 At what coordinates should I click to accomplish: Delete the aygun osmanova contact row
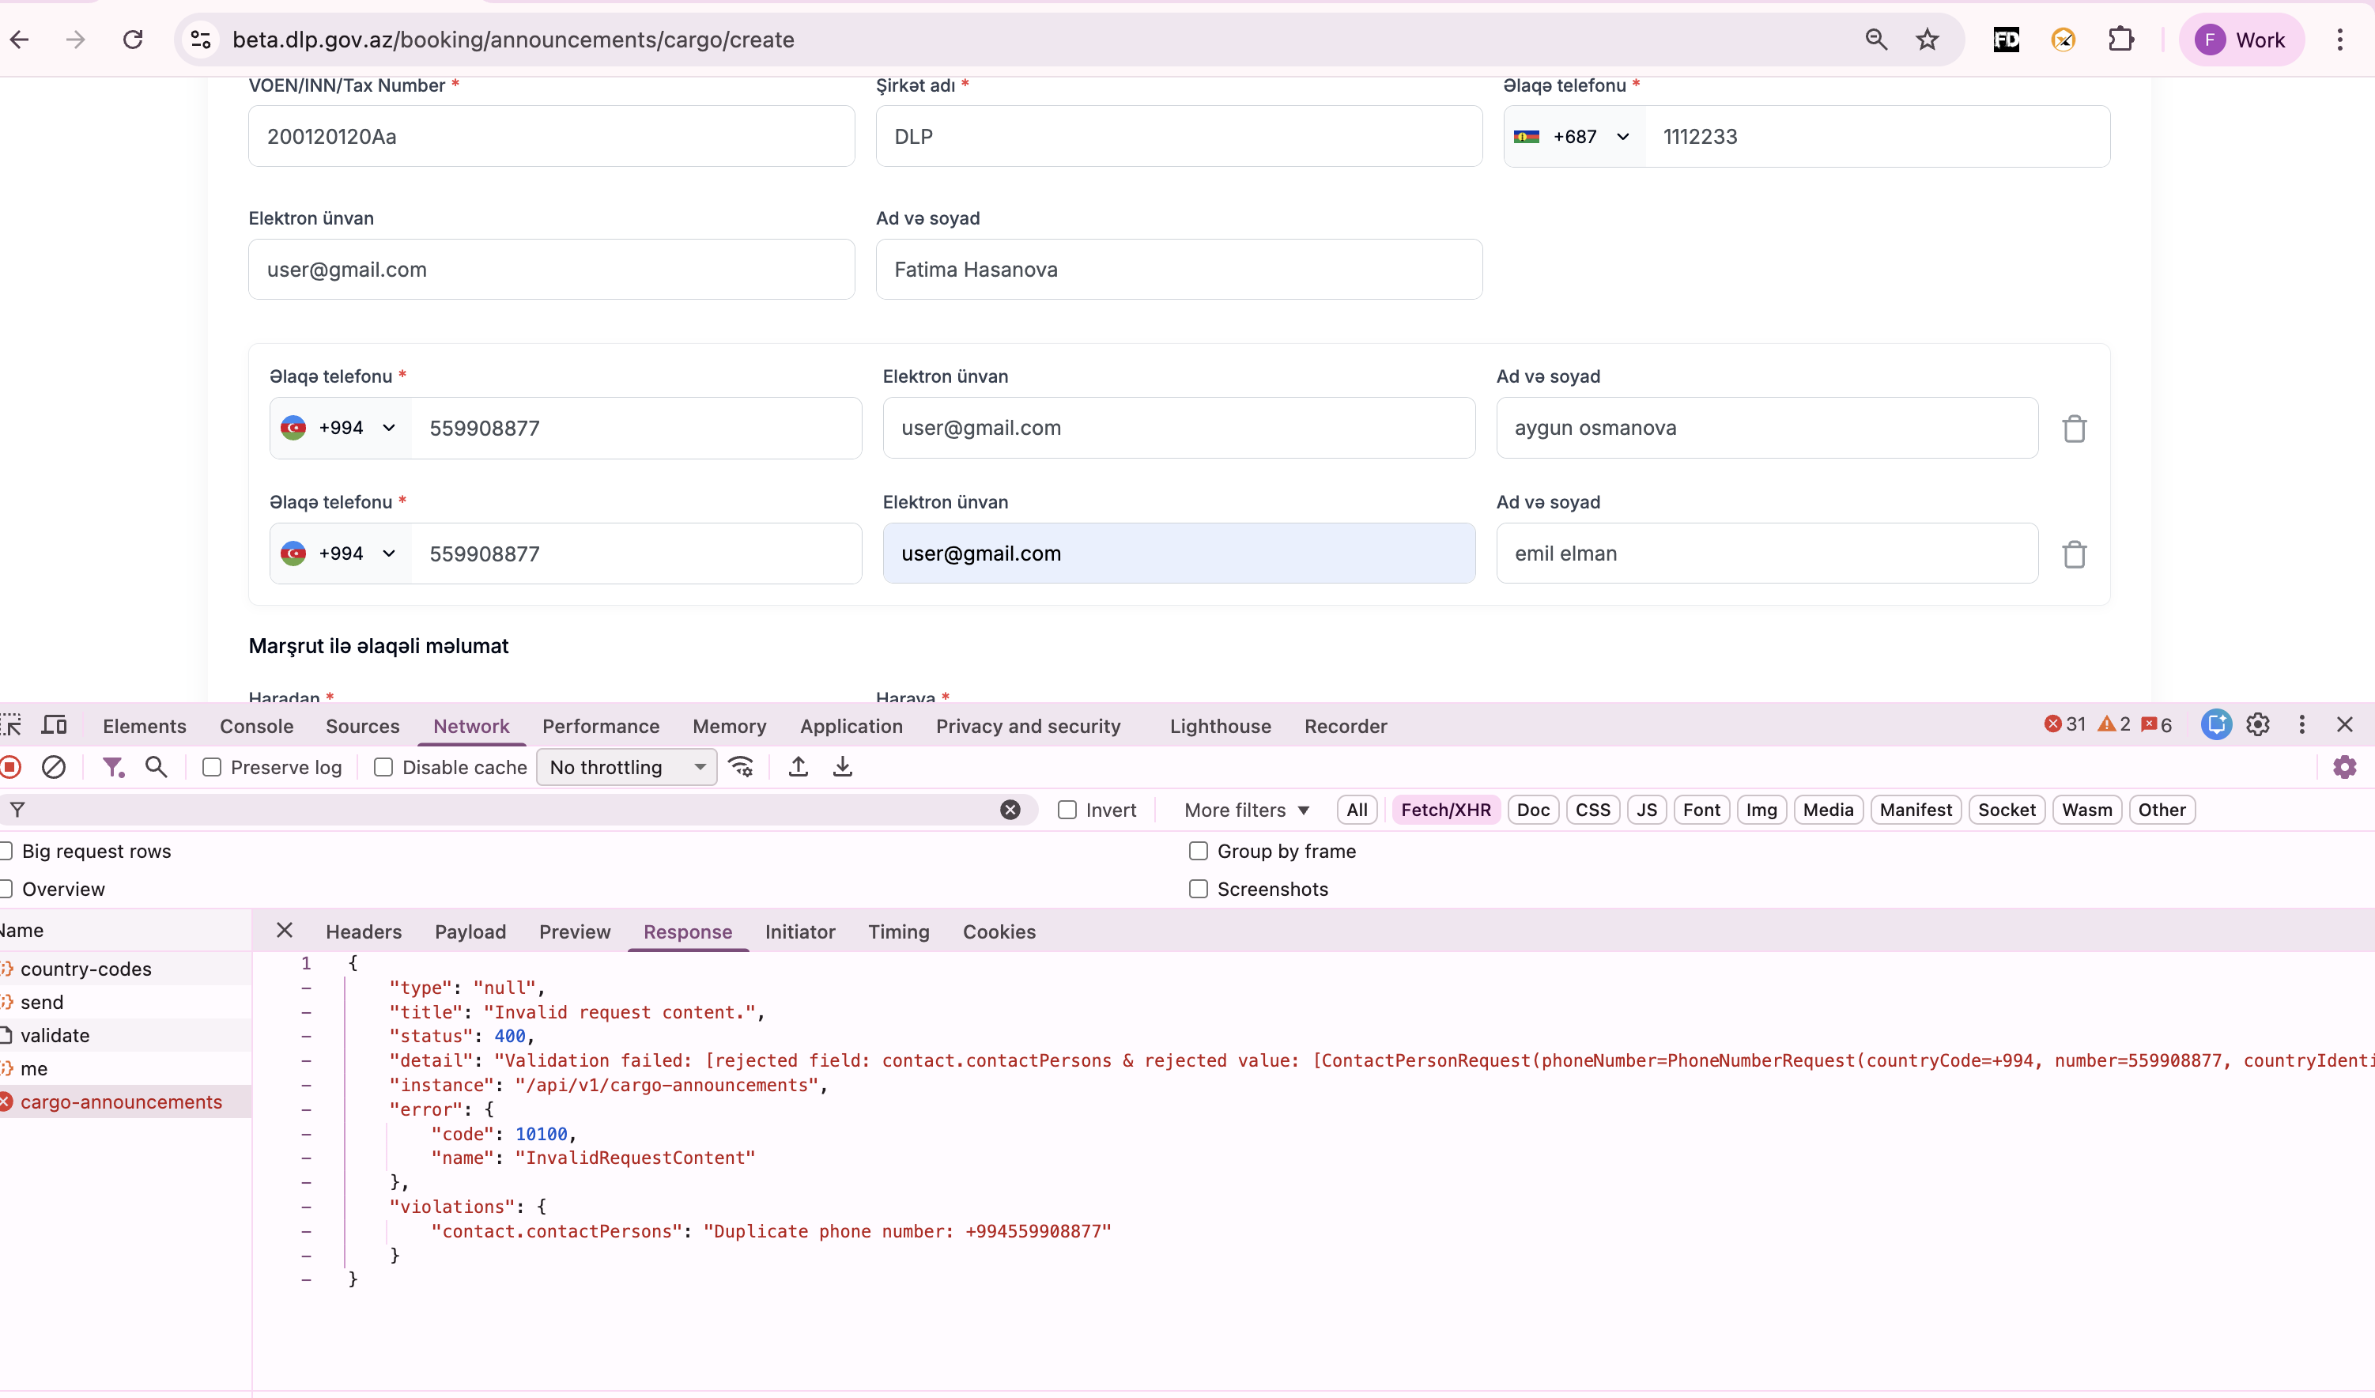coord(2074,428)
